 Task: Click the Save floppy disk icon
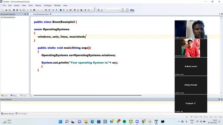(10, 10)
